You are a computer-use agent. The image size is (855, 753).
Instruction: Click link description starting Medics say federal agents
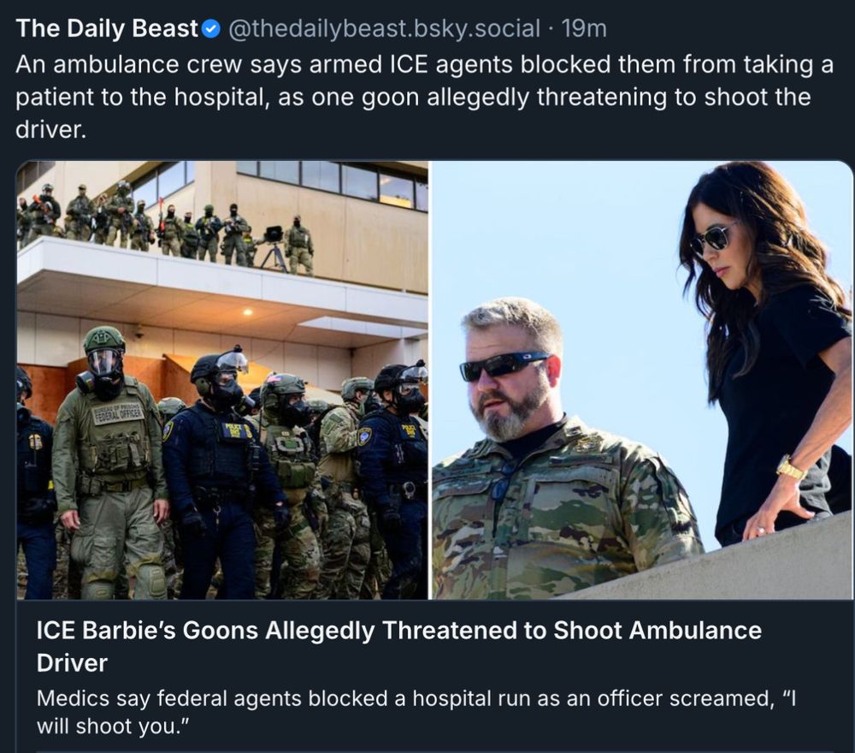416,712
